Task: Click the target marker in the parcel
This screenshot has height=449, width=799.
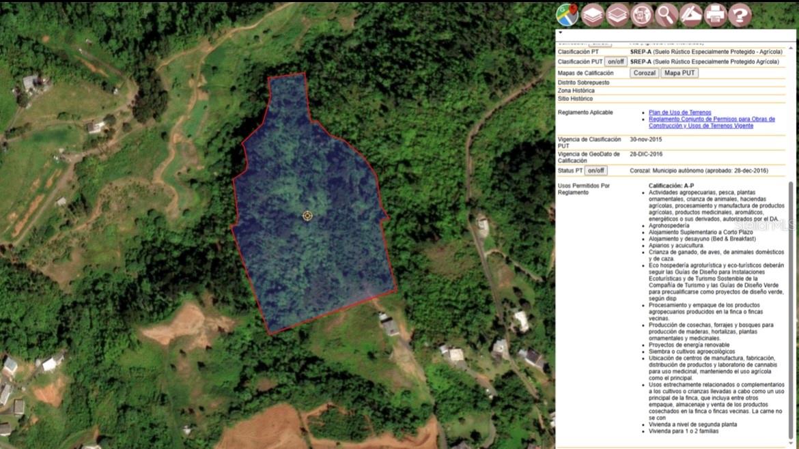Action: pyautogui.click(x=307, y=216)
